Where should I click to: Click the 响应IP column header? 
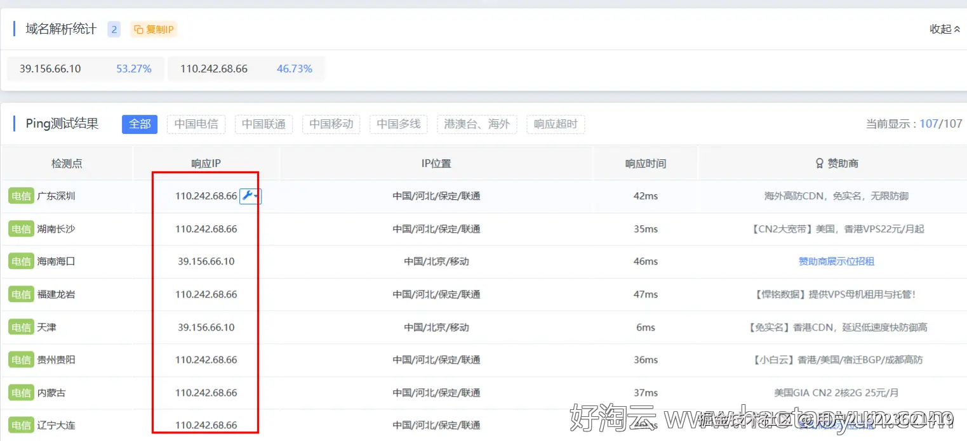[206, 163]
